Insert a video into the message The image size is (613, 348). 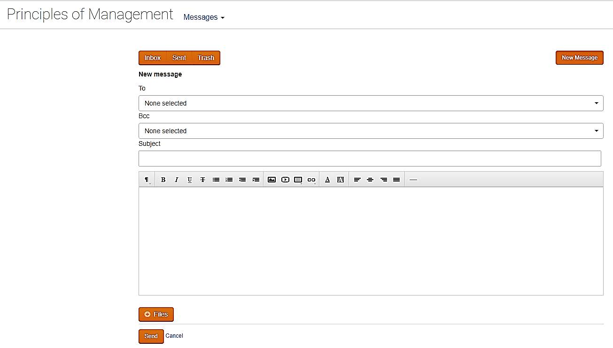[x=285, y=180]
